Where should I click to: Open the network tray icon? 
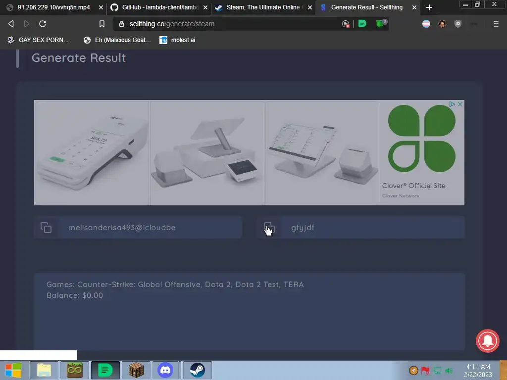tap(437, 370)
